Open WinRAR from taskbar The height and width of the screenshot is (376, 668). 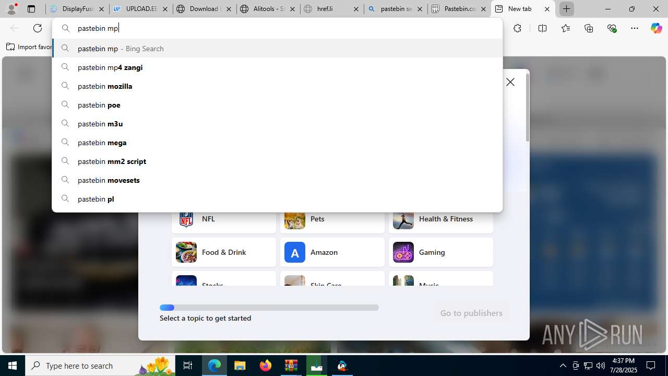click(291, 366)
